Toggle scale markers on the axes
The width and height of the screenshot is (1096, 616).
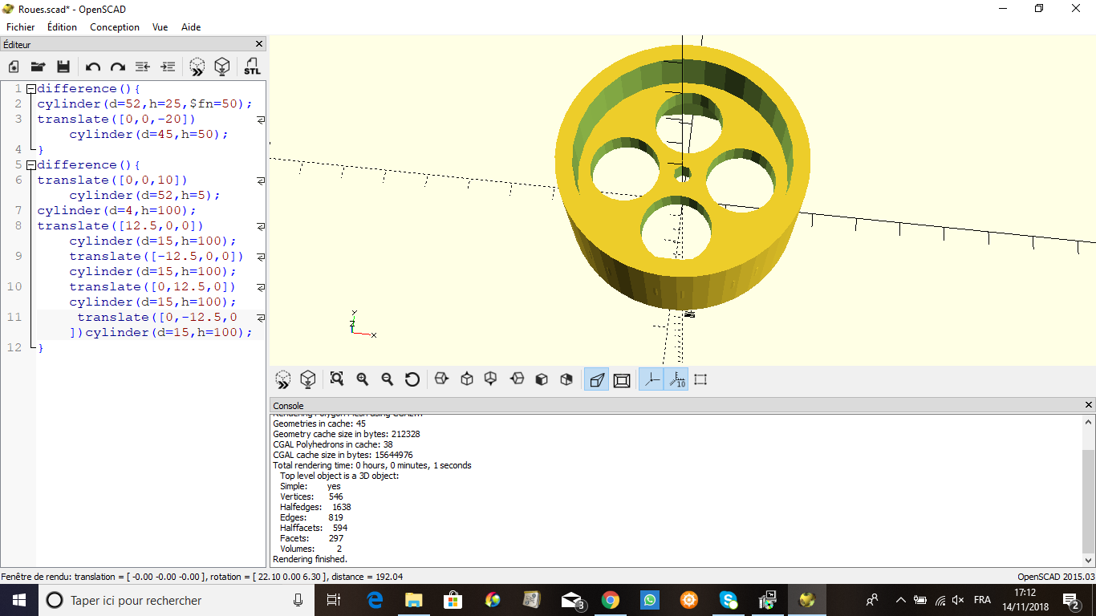click(x=676, y=379)
